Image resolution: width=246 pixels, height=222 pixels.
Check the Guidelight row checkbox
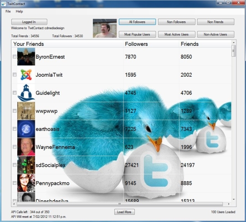(x=15, y=93)
